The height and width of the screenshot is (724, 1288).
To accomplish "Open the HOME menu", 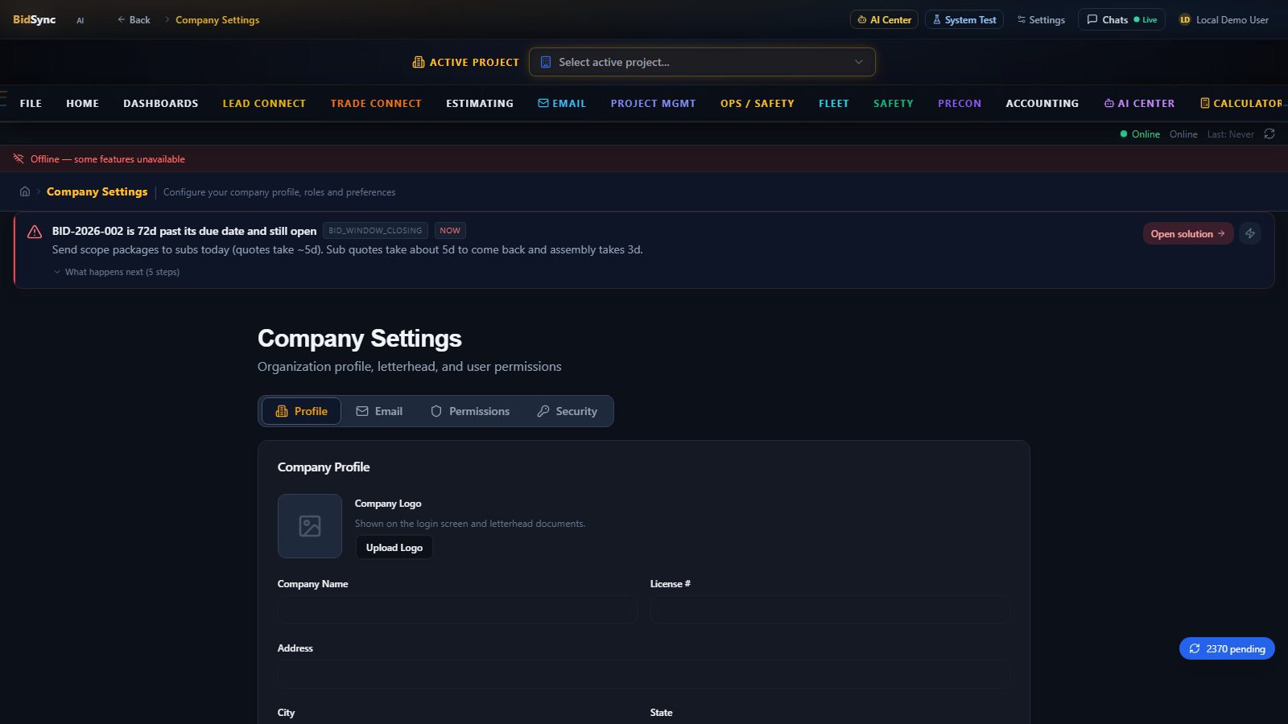I will point(82,103).
